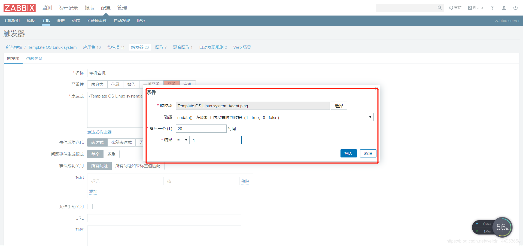The width and height of the screenshot is (523, 246).
Task: Click the 名称 input field
Action: click(164, 73)
